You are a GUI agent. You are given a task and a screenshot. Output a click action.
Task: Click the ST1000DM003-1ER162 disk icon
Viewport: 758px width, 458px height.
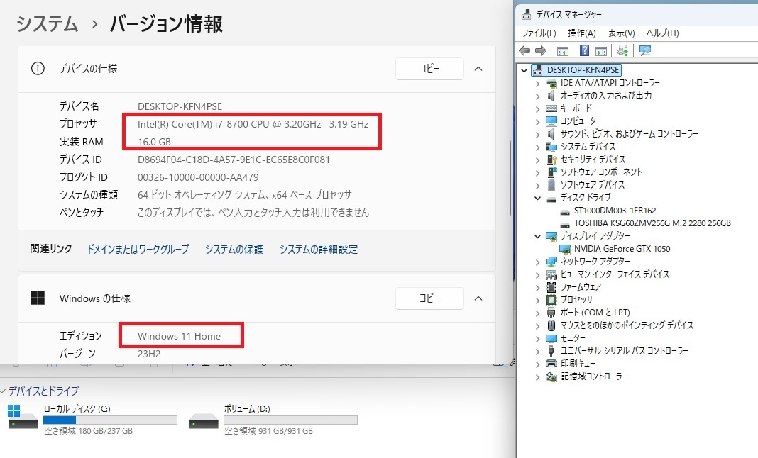coord(565,211)
